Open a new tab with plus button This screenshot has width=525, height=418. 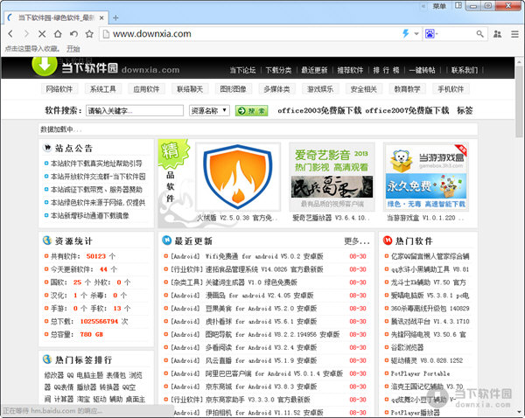tap(115, 17)
